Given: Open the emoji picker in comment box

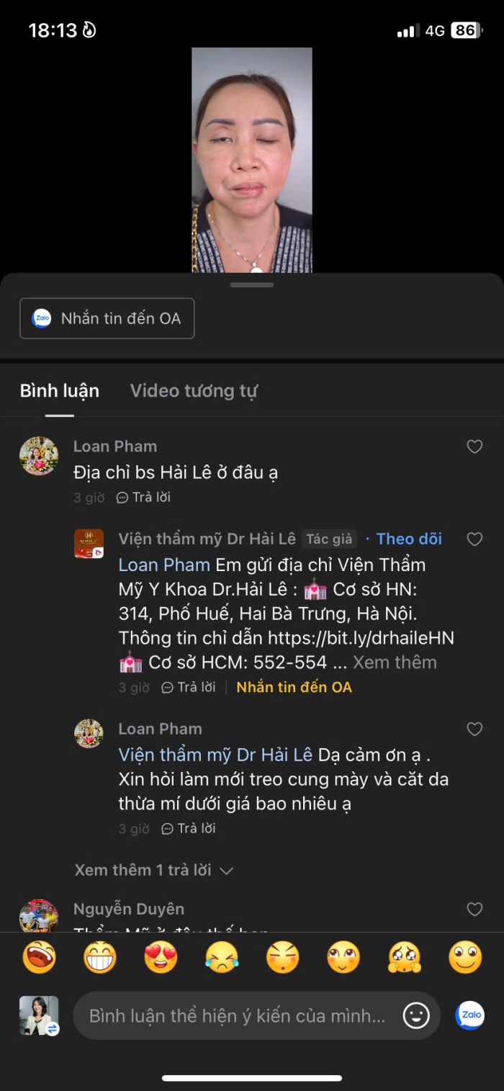Looking at the screenshot, I should [416, 1015].
